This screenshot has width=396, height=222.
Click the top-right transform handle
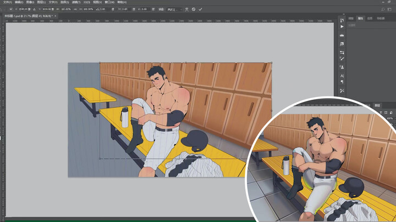click(x=272, y=62)
